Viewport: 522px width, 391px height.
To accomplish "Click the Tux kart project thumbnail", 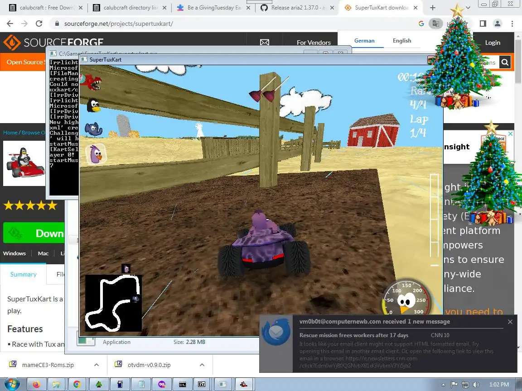I will point(24,163).
